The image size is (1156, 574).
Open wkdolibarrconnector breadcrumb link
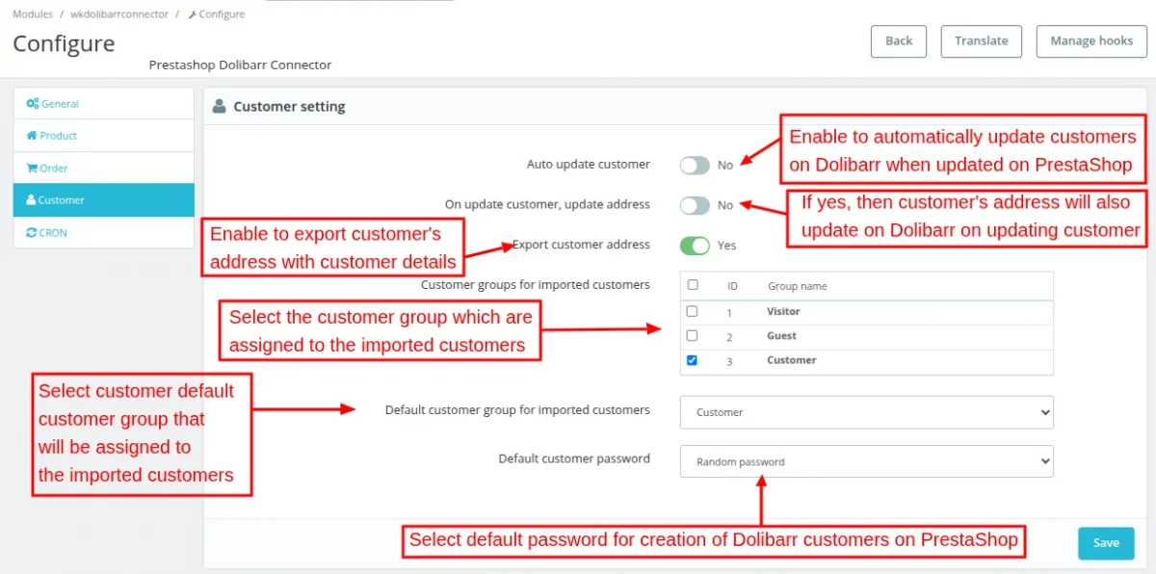[119, 14]
